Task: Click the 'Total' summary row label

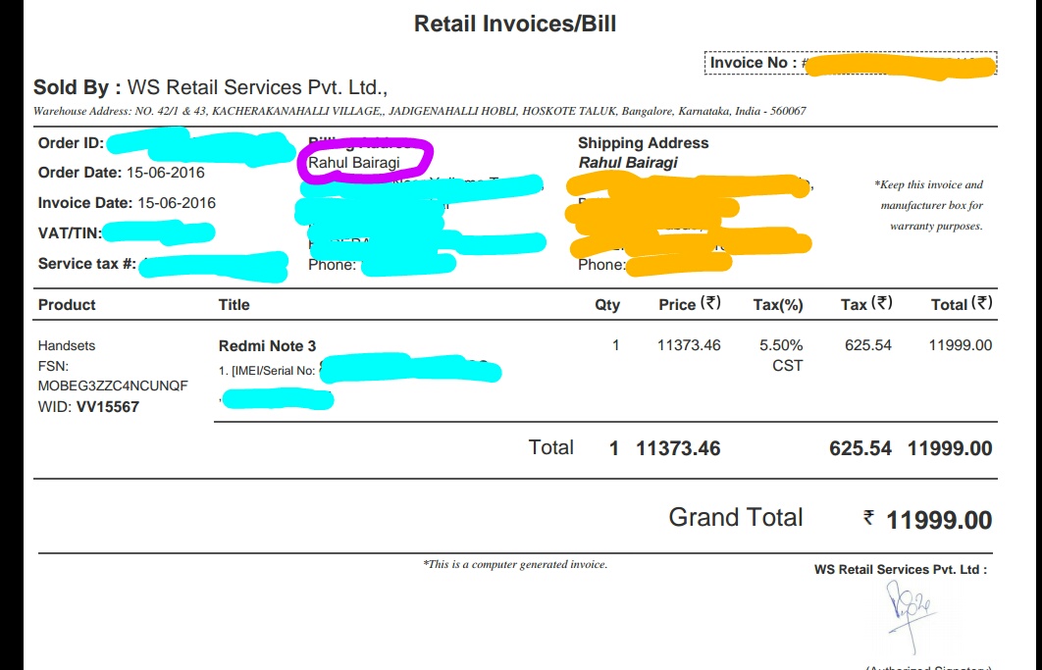Action: tap(550, 447)
